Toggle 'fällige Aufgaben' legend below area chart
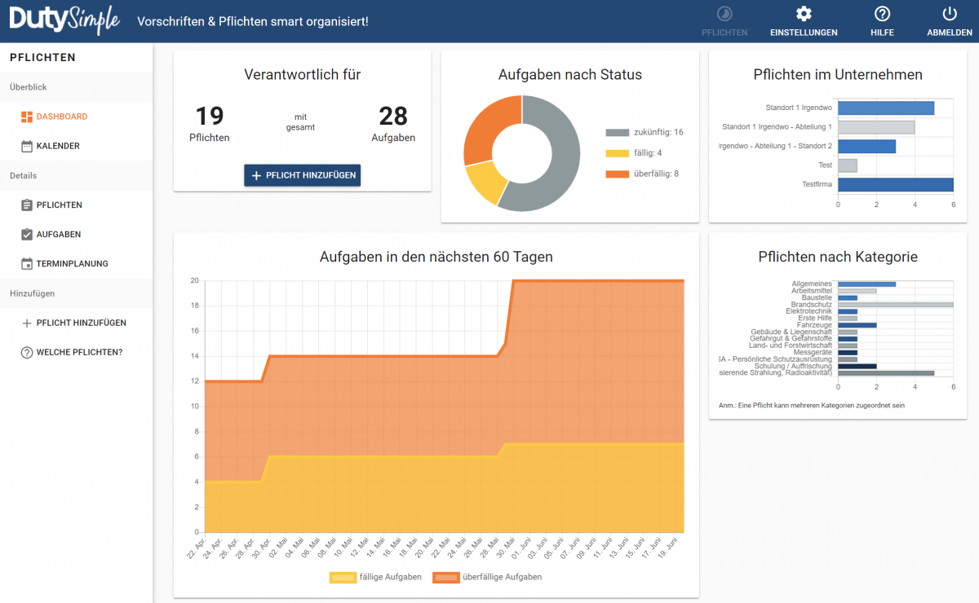Screen dimensions: 979x603 pyautogui.click(x=376, y=577)
